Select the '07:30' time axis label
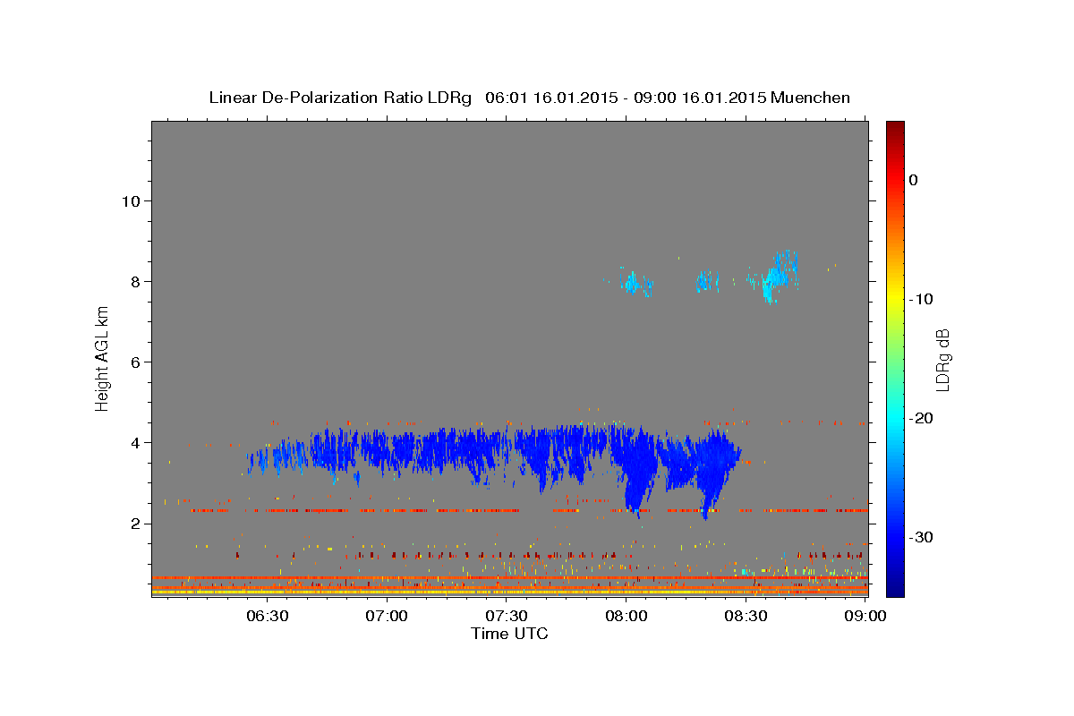Image resolution: width=1074 pixels, height=716 pixels. point(507,616)
